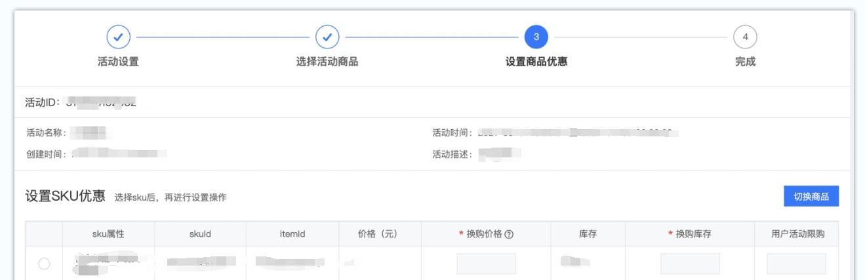Click the 活动设置 step label
This screenshot has height=280, width=865.
pyautogui.click(x=118, y=62)
